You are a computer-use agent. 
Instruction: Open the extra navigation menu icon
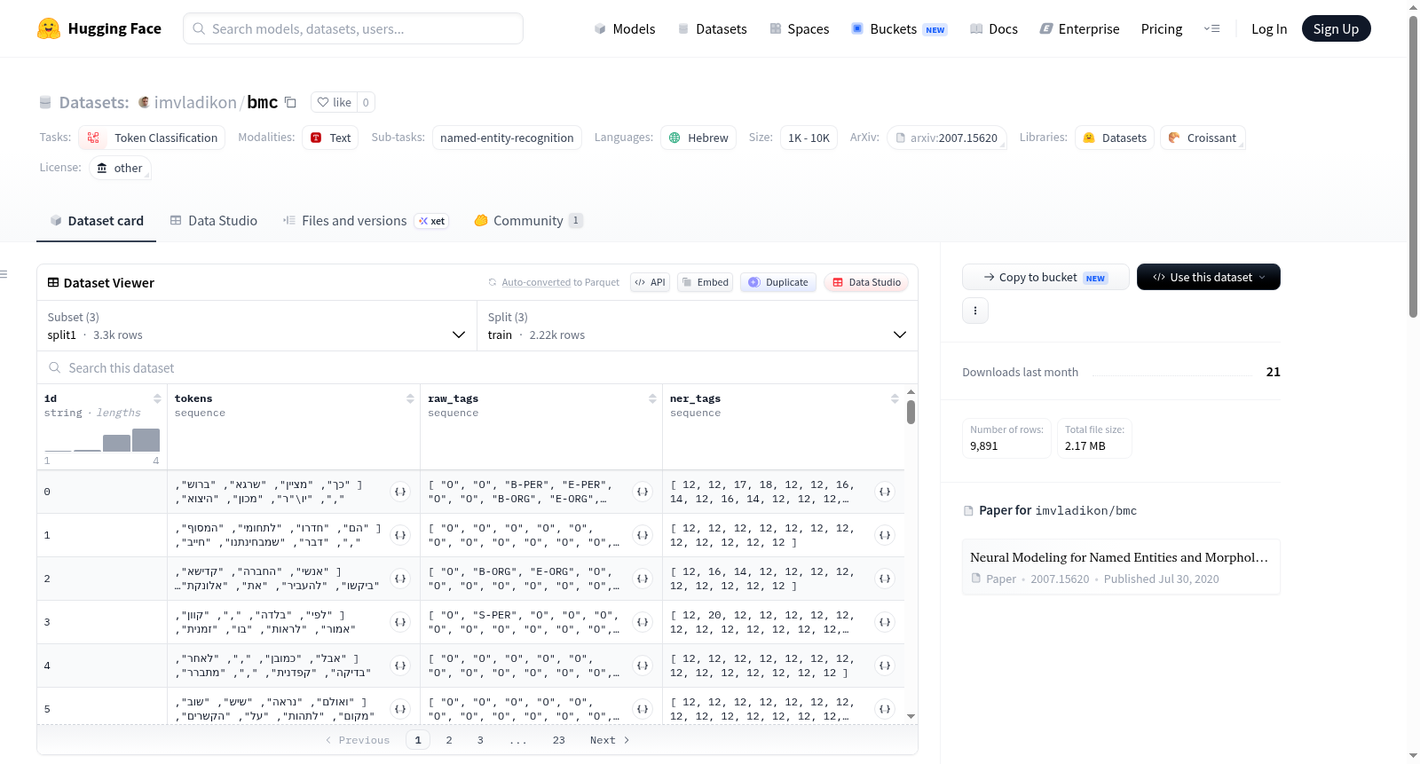1211,28
